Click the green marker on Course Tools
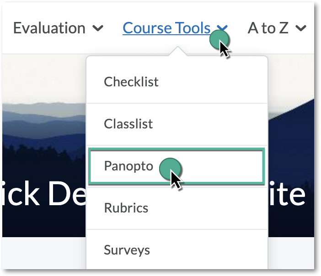The height and width of the screenshot is (276, 321). [219, 40]
